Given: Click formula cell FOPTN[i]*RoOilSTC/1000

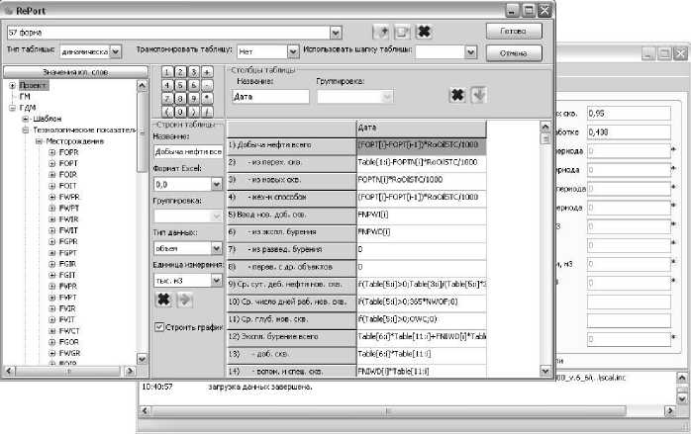Looking at the screenshot, I should click(422, 180).
